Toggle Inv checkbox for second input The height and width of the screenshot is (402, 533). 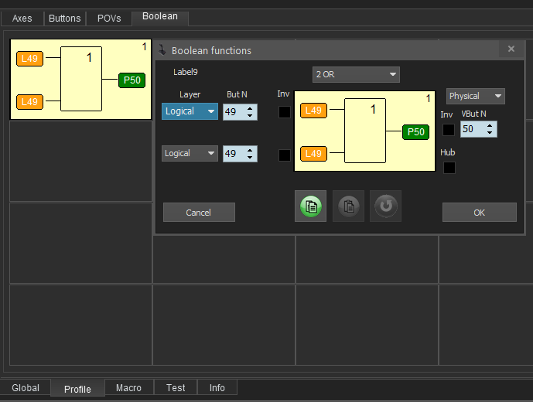(x=285, y=155)
